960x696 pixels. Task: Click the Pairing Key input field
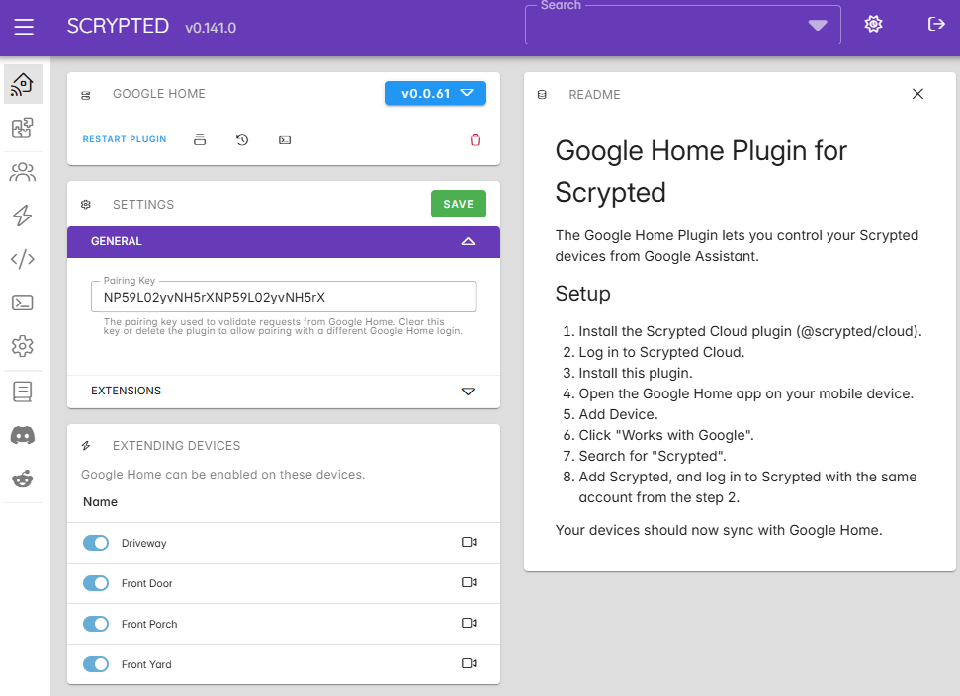[283, 297]
